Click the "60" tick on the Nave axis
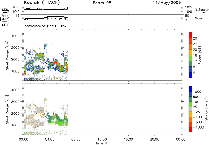This screenshot has width=209, height=145. 187,16
